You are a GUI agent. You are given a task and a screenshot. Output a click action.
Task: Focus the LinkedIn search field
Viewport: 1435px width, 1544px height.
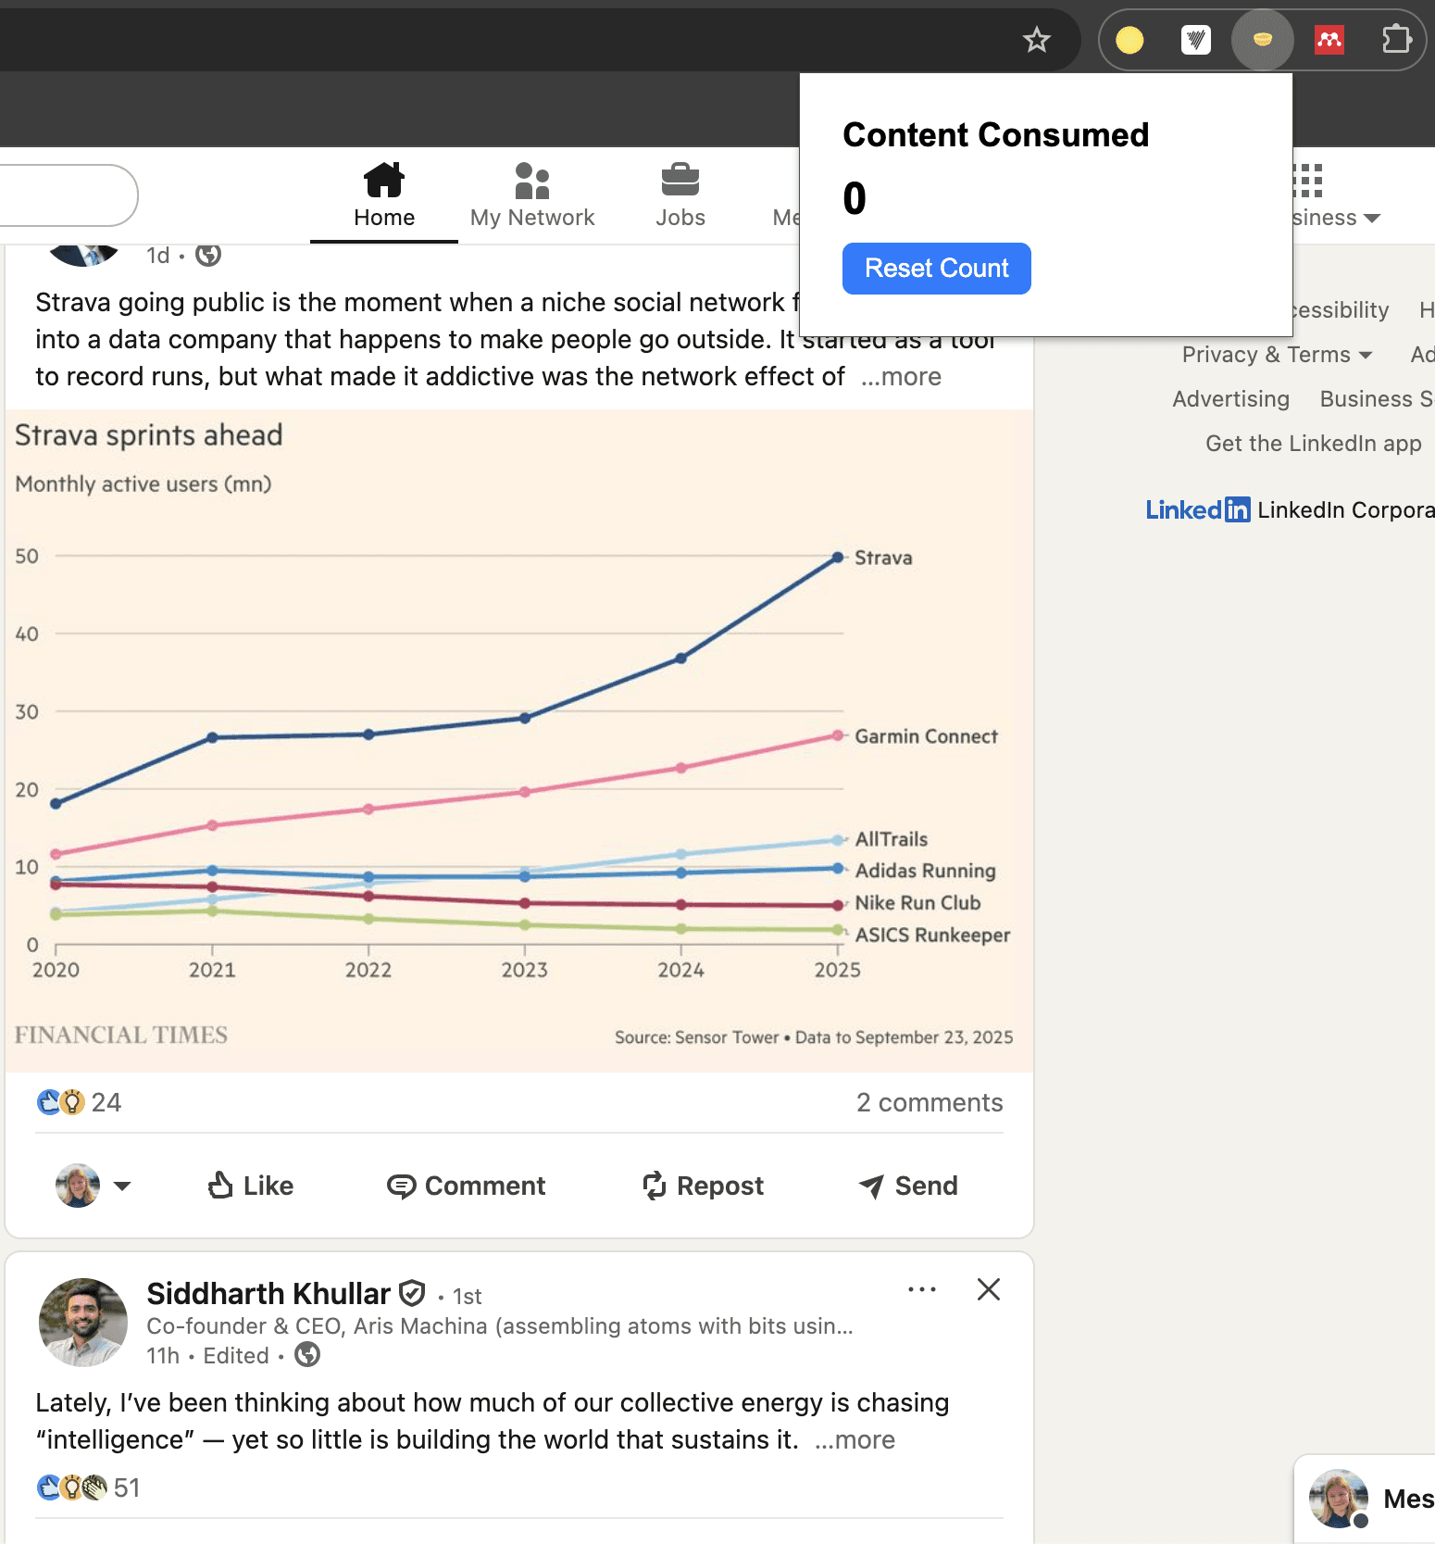[67, 195]
